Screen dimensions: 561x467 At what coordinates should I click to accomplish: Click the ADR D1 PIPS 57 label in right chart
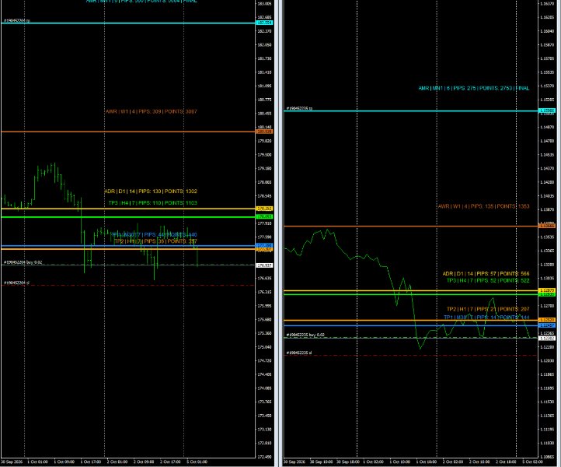pos(486,274)
